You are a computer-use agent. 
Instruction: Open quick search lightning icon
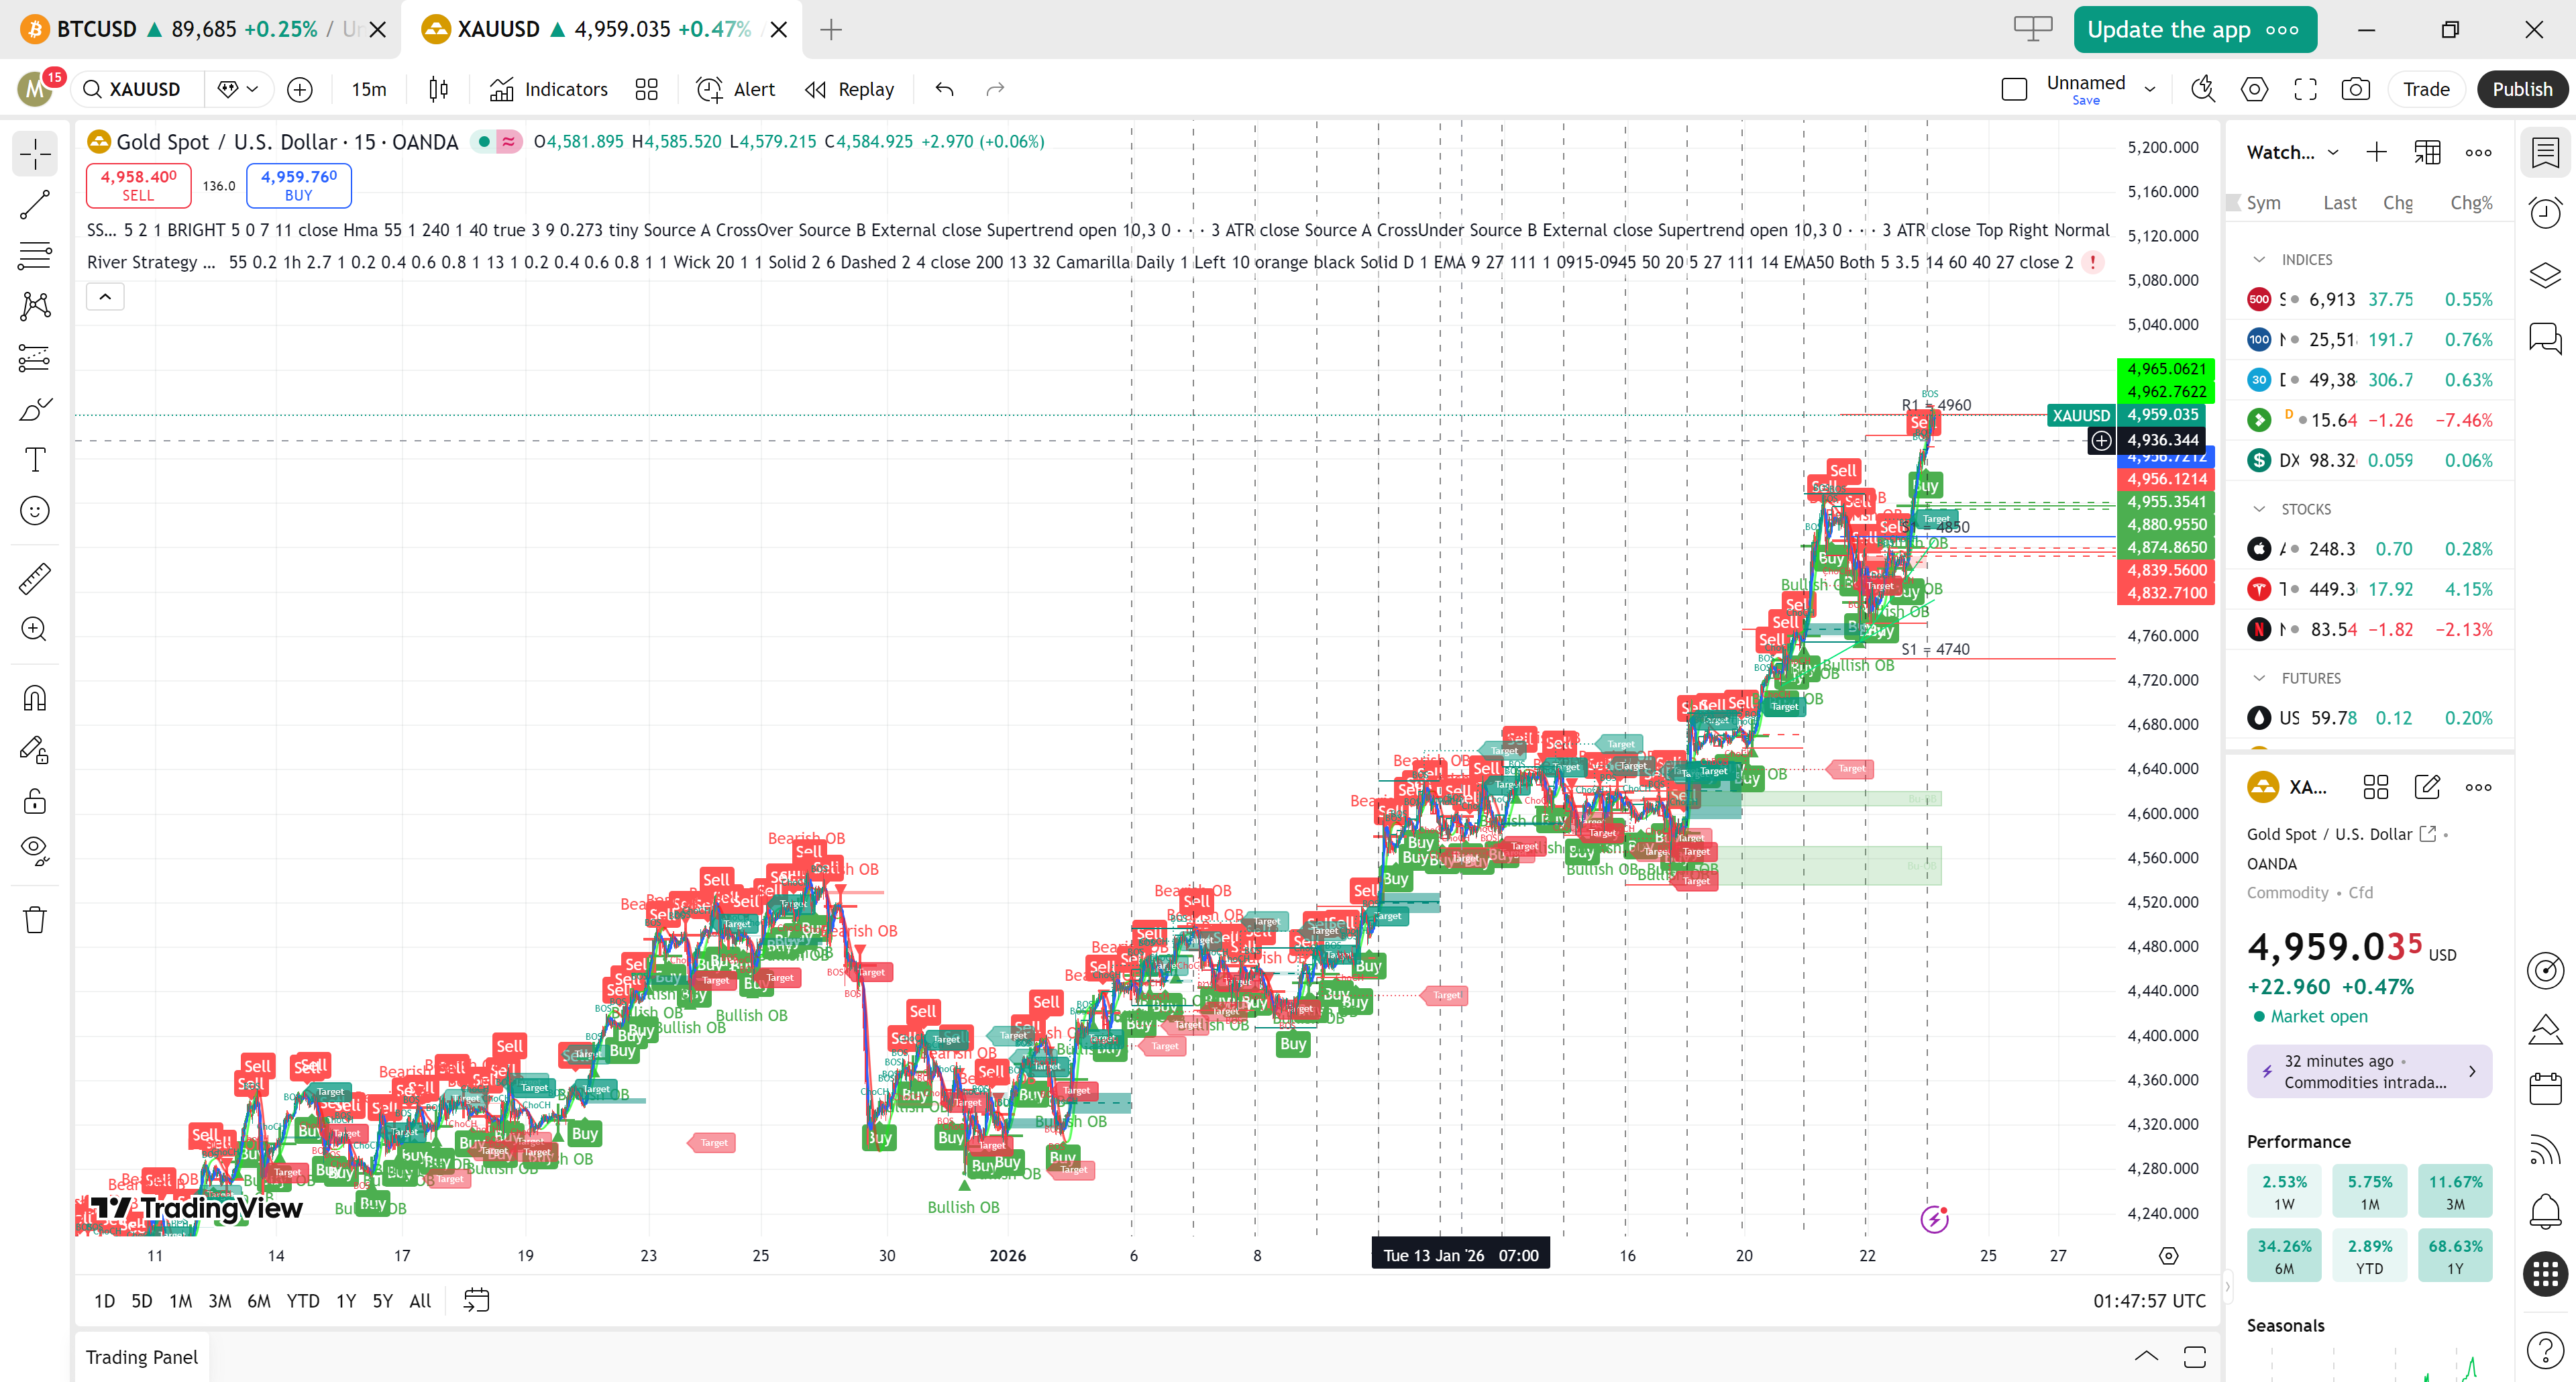pyautogui.click(x=2202, y=89)
